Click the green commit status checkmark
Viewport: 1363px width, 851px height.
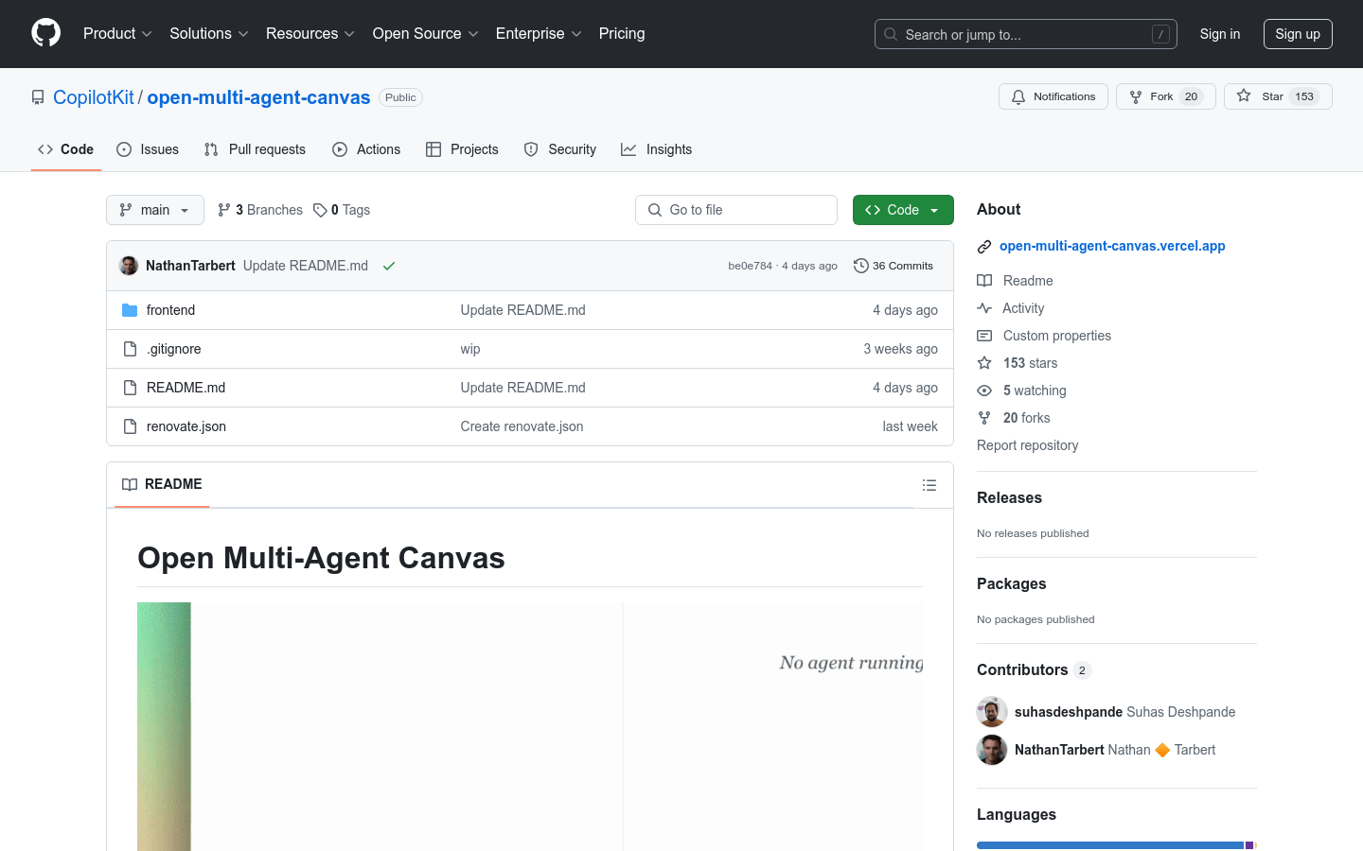(x=388, y=266)
